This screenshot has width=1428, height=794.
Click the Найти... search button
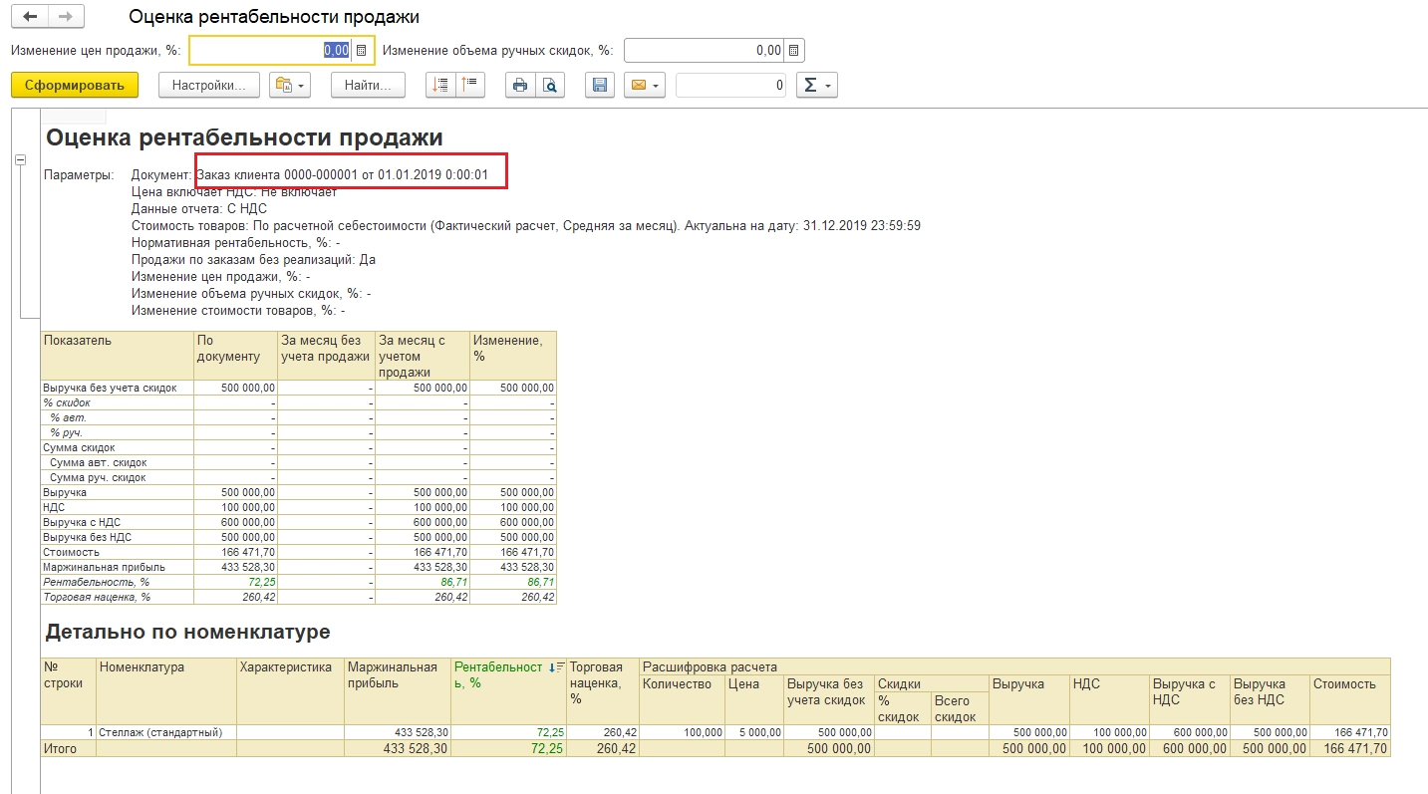point(368,86)
